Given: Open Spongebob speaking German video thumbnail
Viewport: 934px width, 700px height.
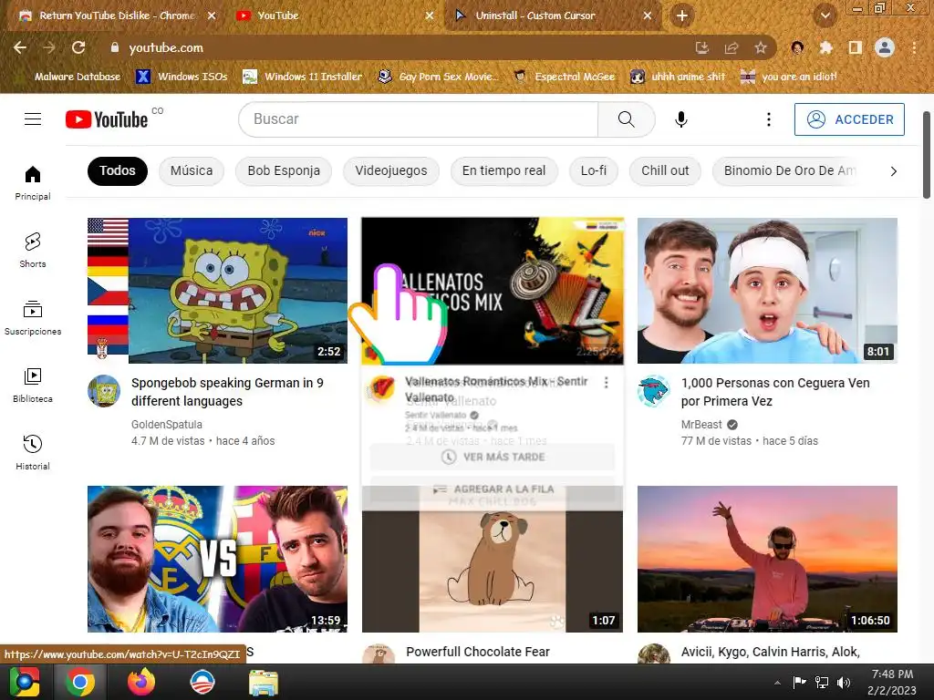Looking at the screenshot, I should coord(217,291).
